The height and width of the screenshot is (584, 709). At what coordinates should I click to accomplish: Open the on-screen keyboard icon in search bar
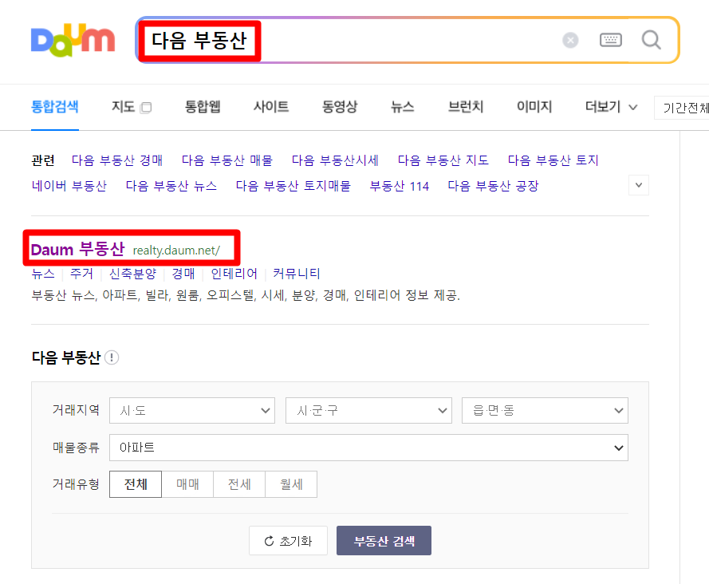(x=610, y=39)
